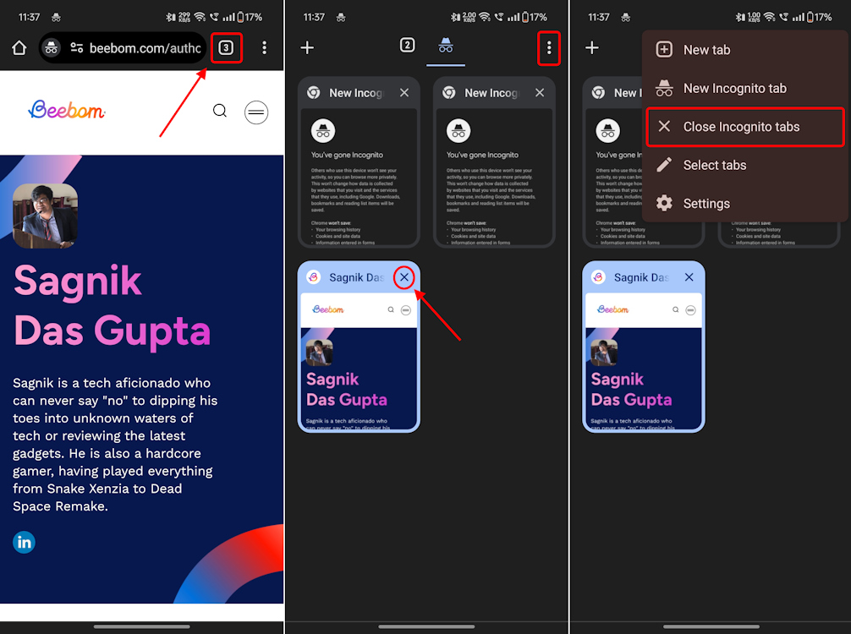Choose Select tabs from menu

[744, 165]
